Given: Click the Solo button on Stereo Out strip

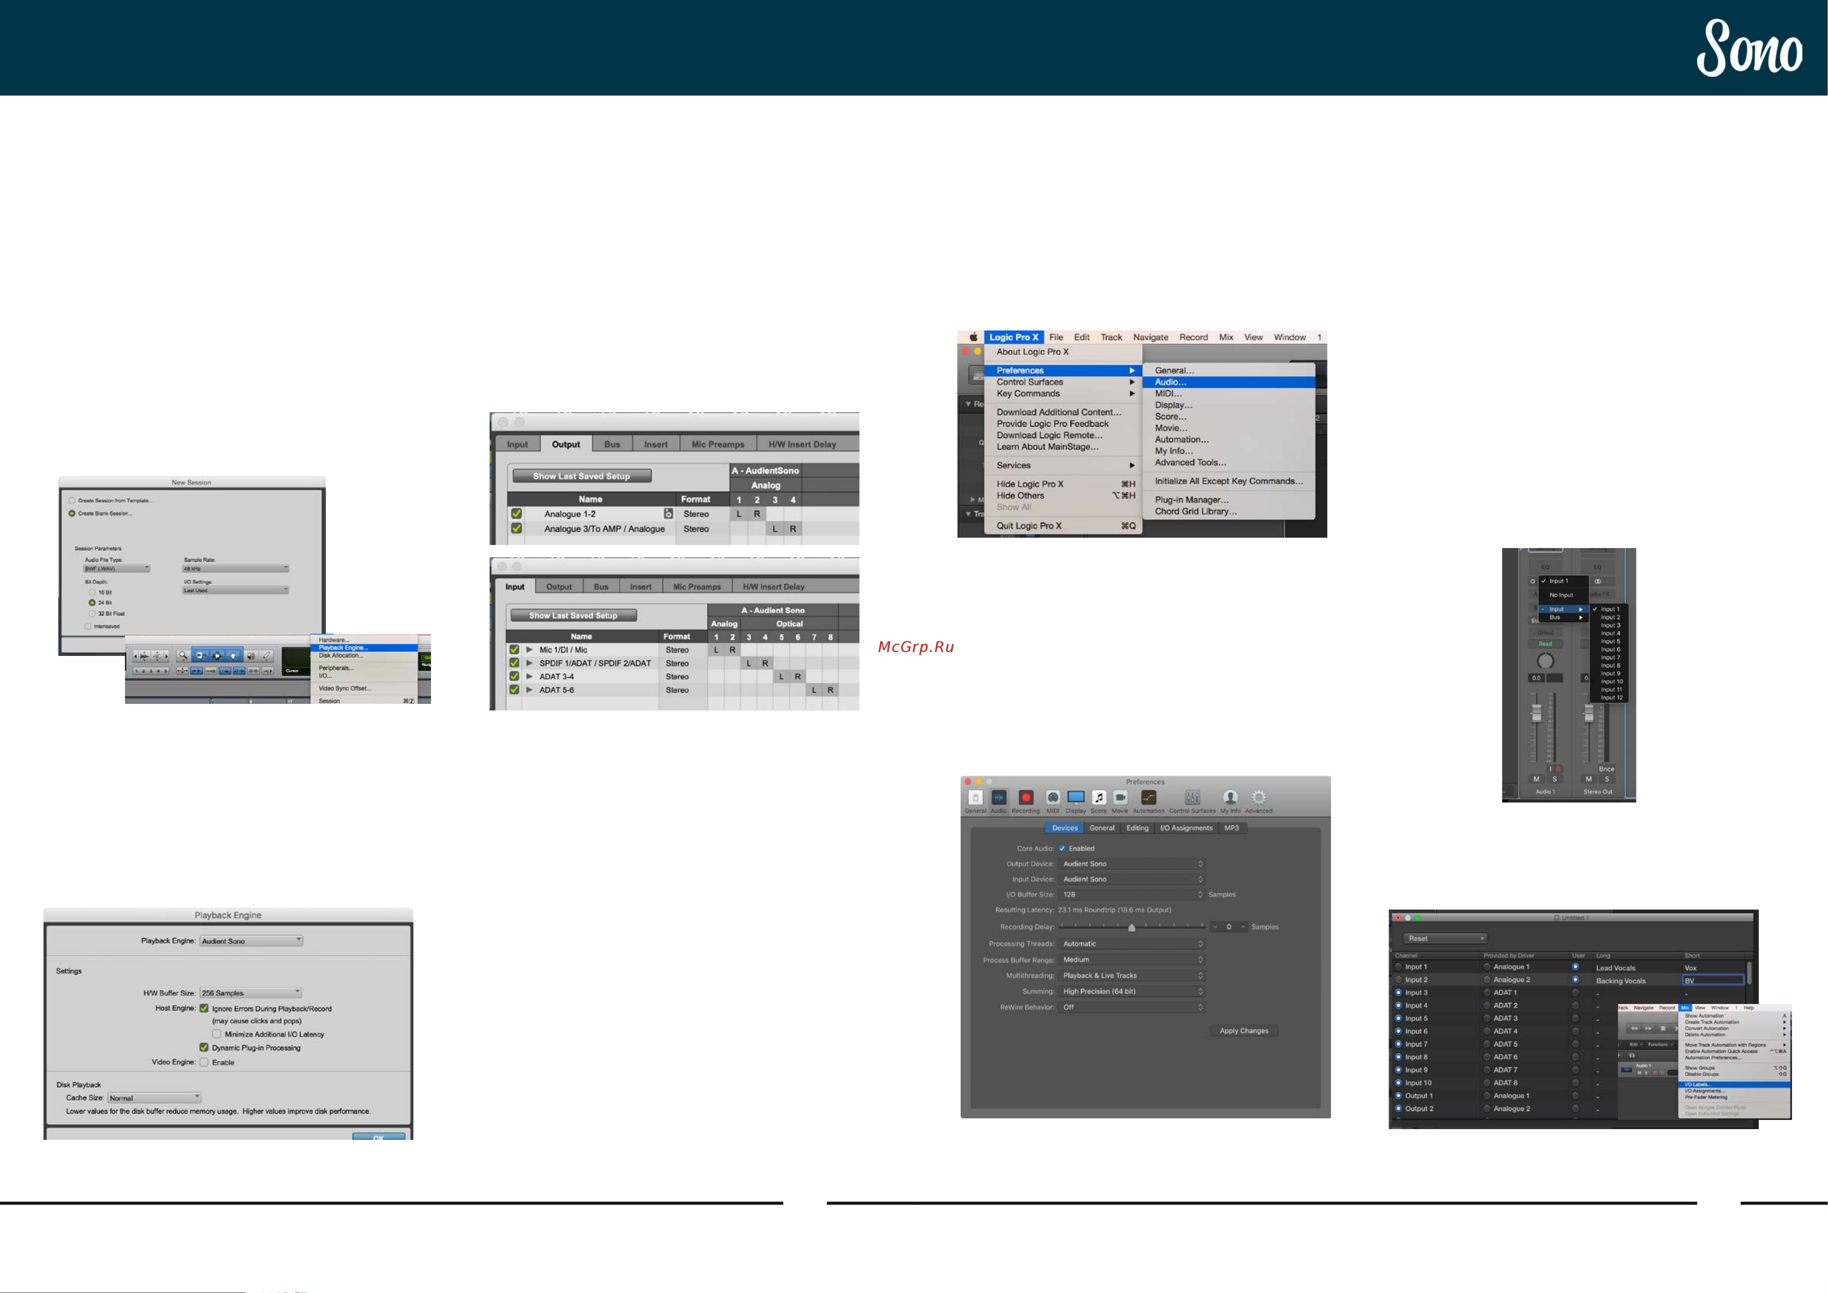Looking at the screenshot, I should tap(1607, 779).
